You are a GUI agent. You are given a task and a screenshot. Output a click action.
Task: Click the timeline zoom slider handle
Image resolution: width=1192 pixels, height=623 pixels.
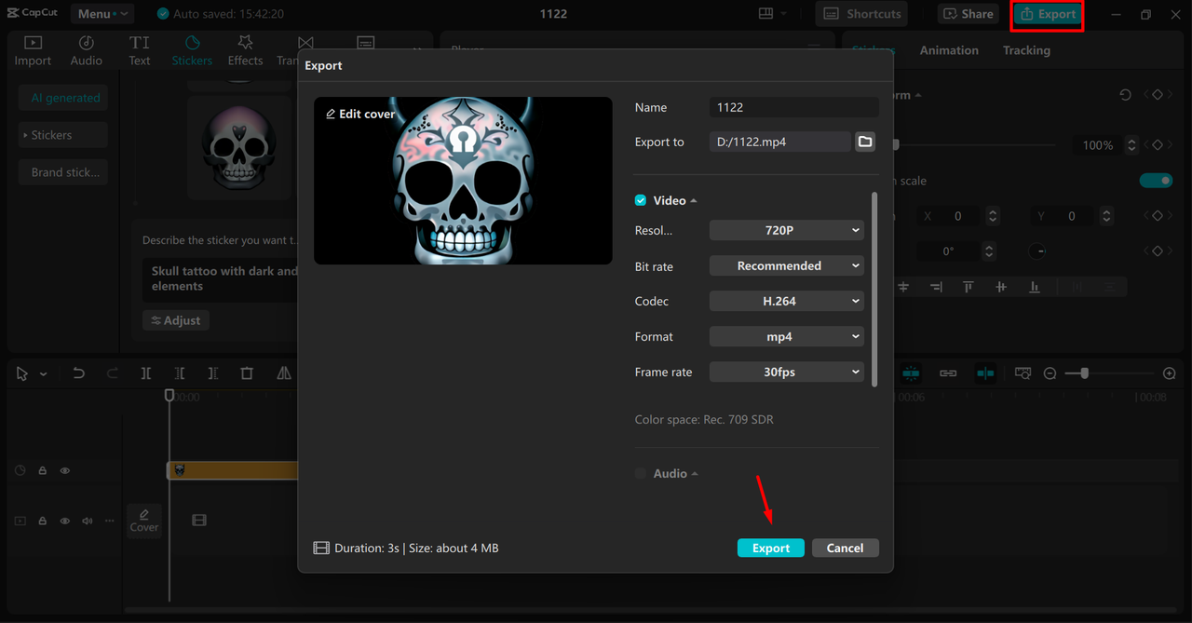tap(1084, 373)
